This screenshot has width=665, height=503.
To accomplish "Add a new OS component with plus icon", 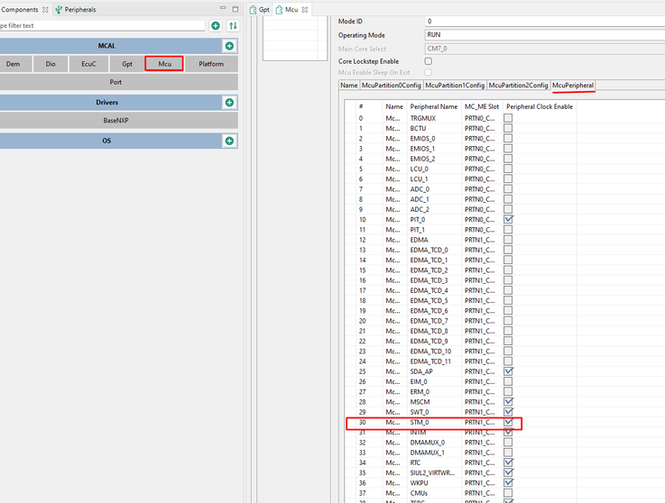I will (229, 141).
